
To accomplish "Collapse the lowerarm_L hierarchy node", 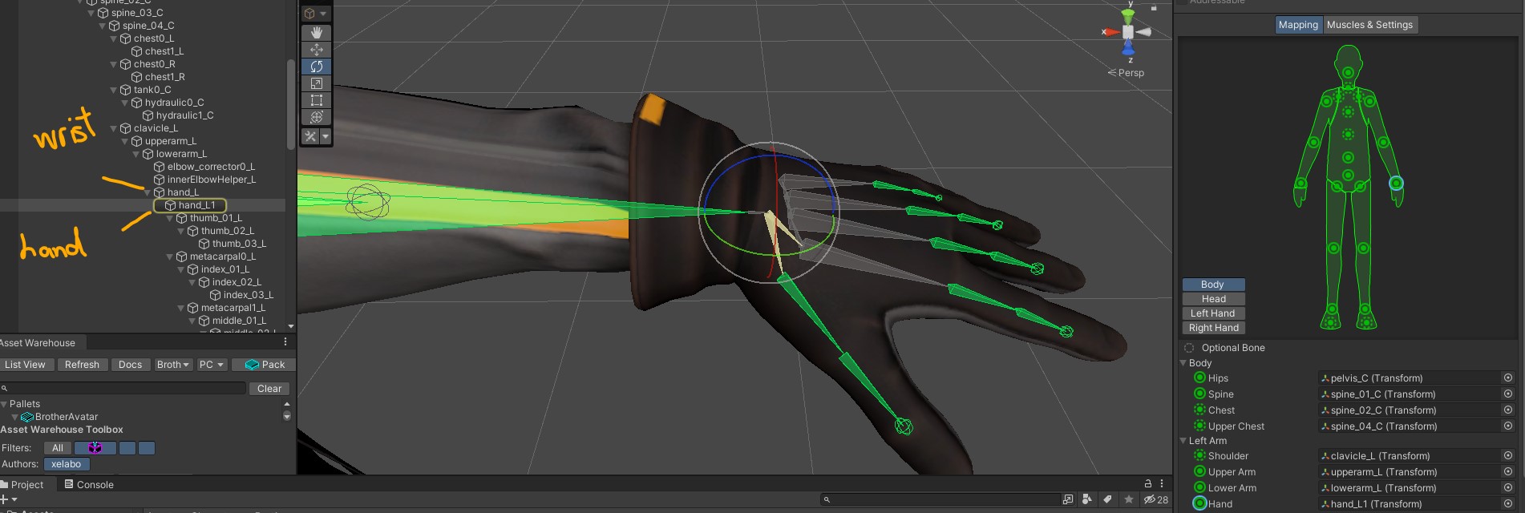I will 136,154.
